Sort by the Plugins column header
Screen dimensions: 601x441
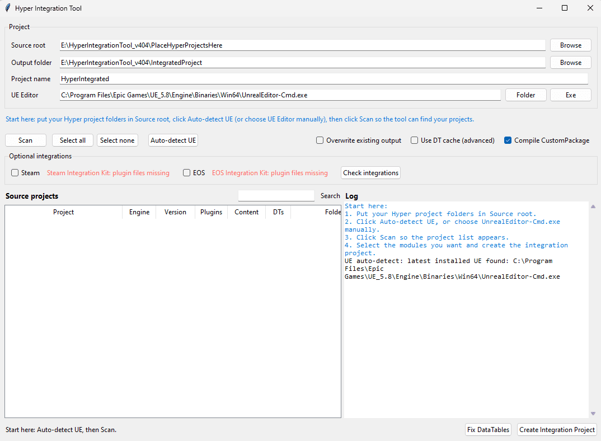click(x=211, y=212)
